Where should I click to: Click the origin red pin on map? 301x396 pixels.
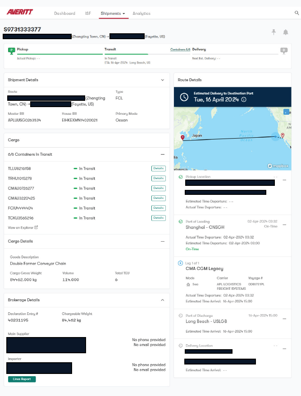pyautogui.click(x=182, y=138)
